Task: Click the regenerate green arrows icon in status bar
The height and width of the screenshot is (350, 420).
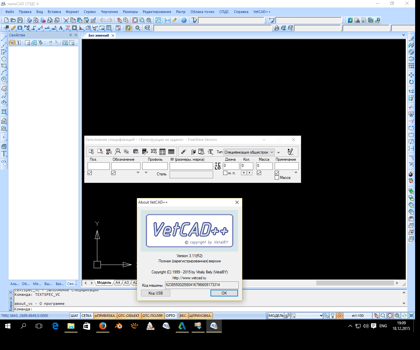Action: 404,316
